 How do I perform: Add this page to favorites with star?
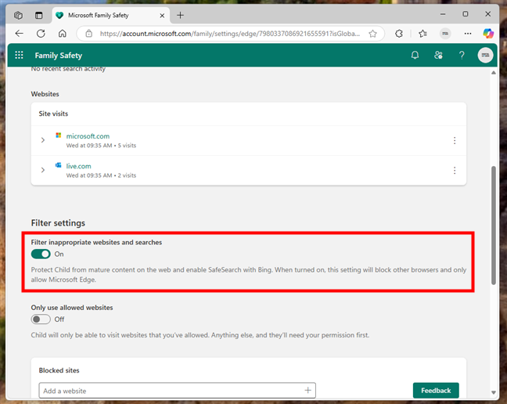[x=373, y=34]
